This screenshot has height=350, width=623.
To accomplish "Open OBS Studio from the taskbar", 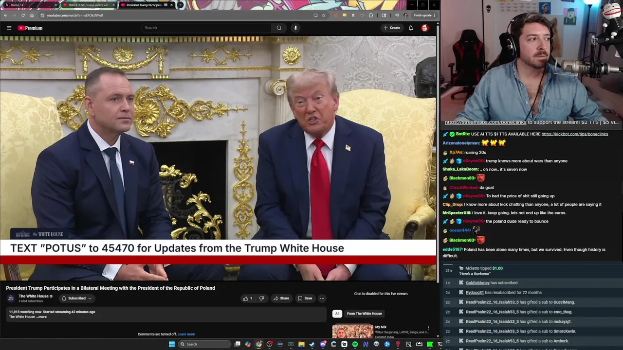I will (269, 344).
